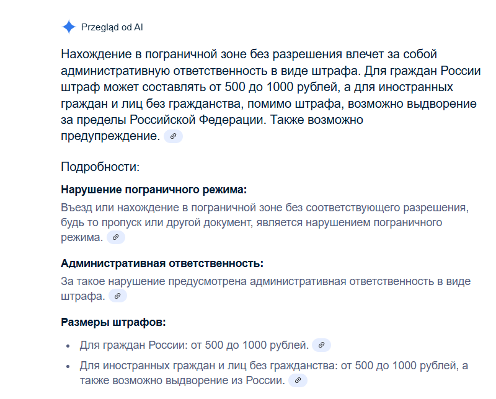Click the words Российской Федерации in the summary
The height and width of the screenshot is (399, 496).
click(198, 120)
